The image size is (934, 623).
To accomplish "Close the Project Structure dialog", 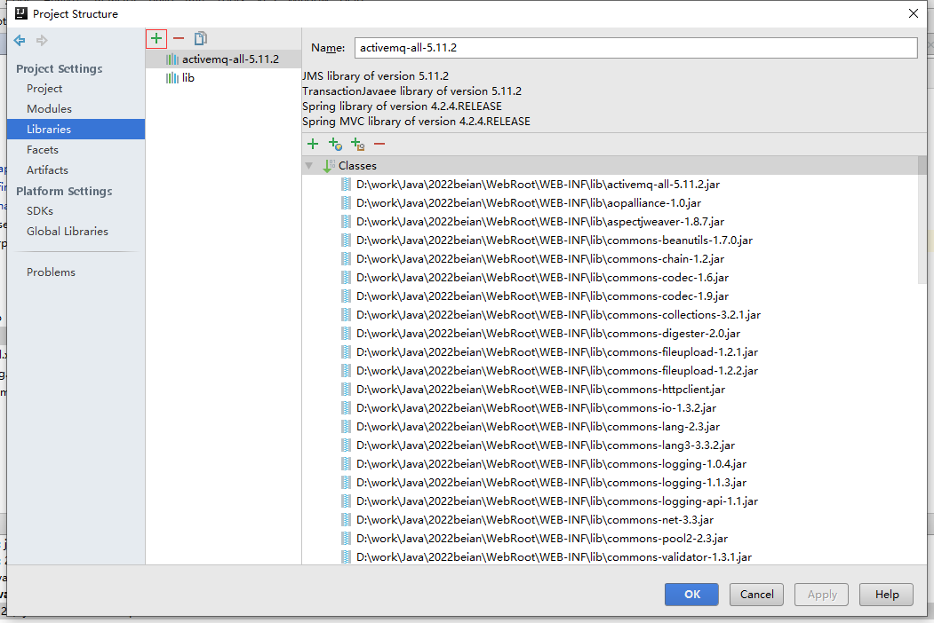I will 914,13.
